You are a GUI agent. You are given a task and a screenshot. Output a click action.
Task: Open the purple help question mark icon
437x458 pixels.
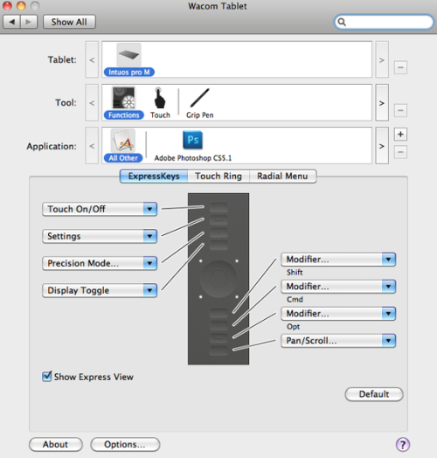(x=403, y=445)
